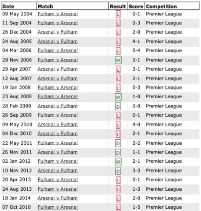
Task: Click the D result icon for 26 Nov 2011
Action: (118, 153)
